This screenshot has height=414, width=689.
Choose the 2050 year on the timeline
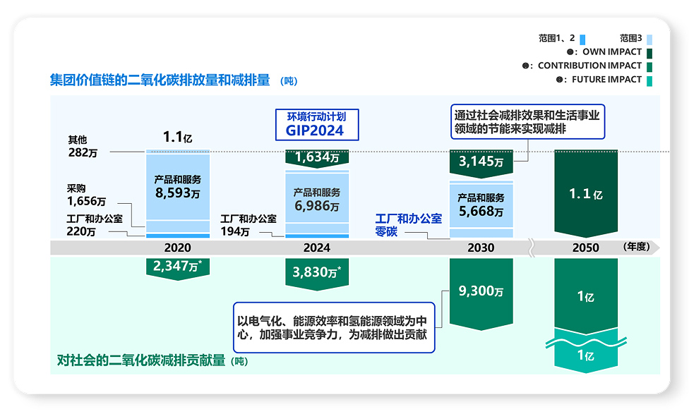(x=585, y=248)
